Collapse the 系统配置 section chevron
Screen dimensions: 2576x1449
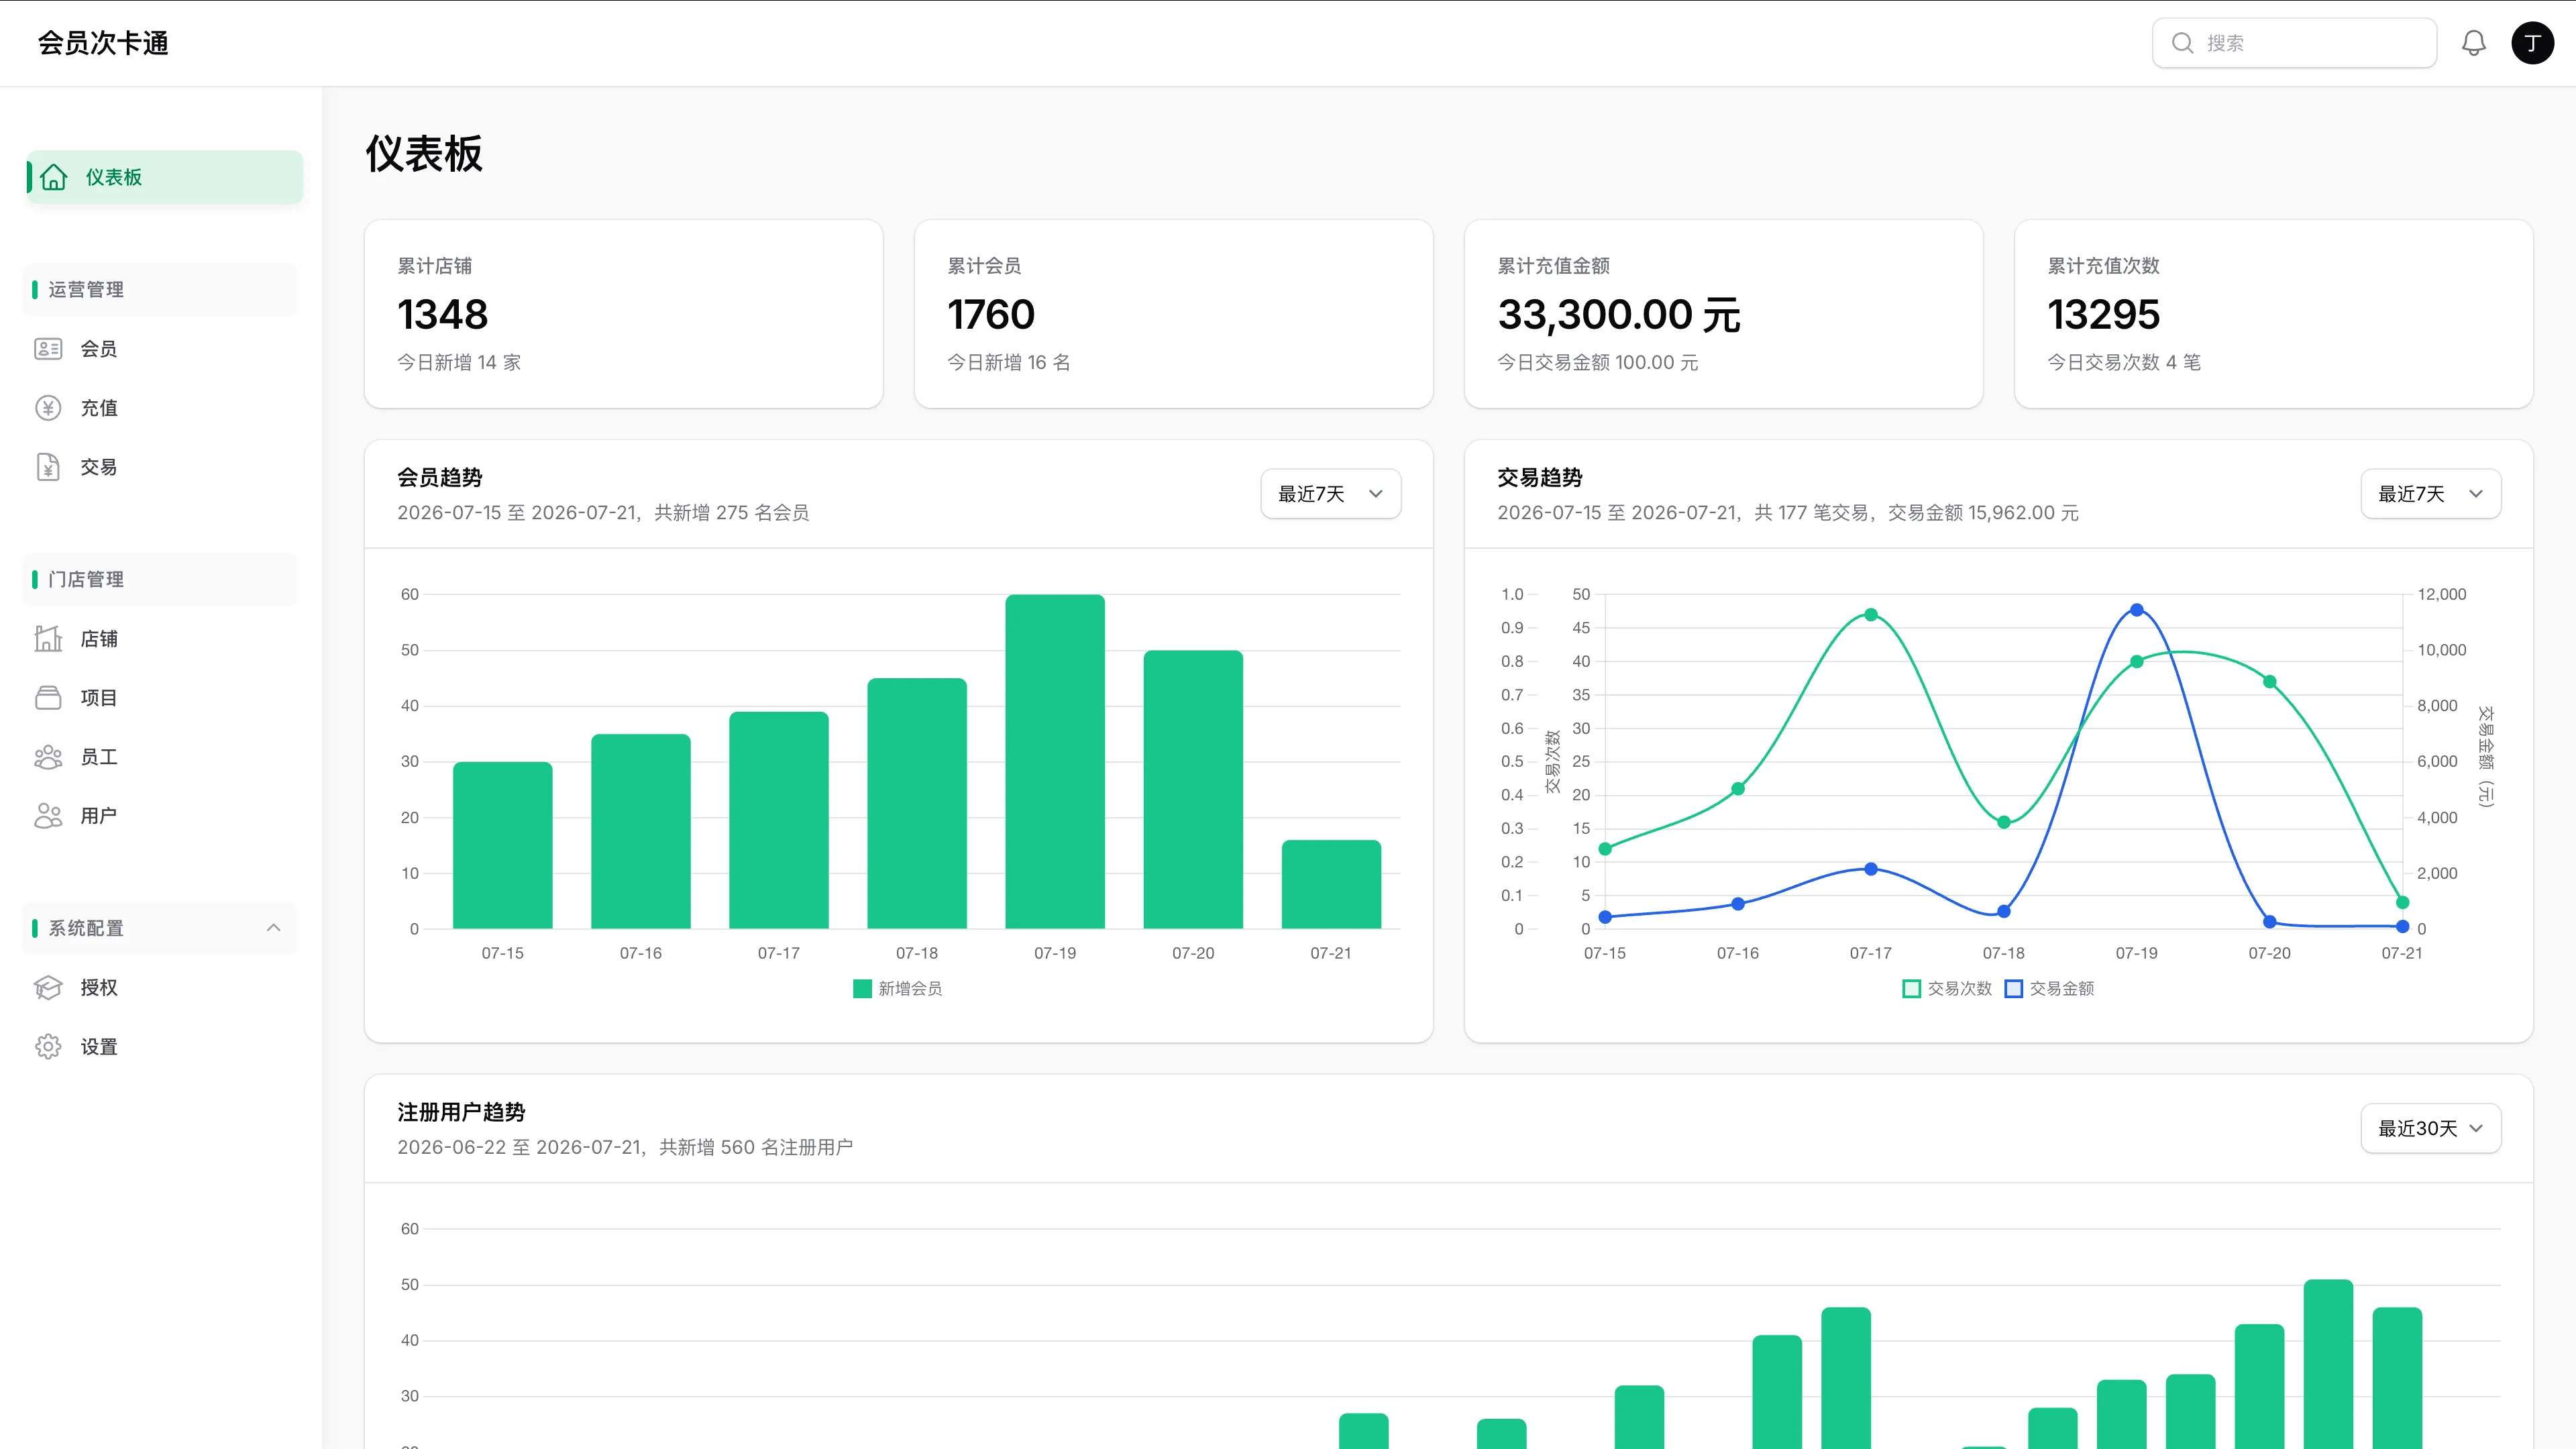pos(273,928)
